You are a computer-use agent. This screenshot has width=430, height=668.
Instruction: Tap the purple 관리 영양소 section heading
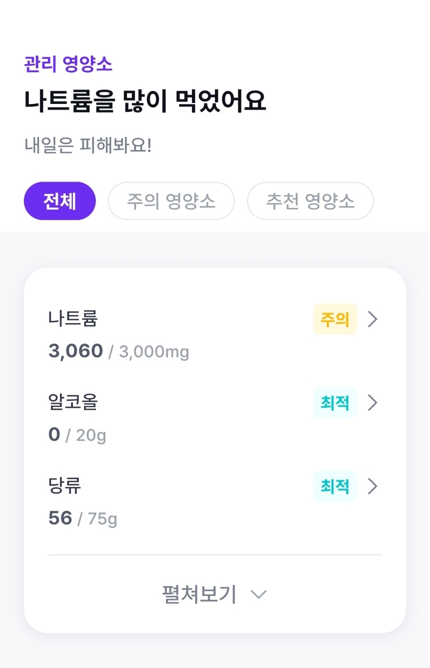click(x=68, y=64)
